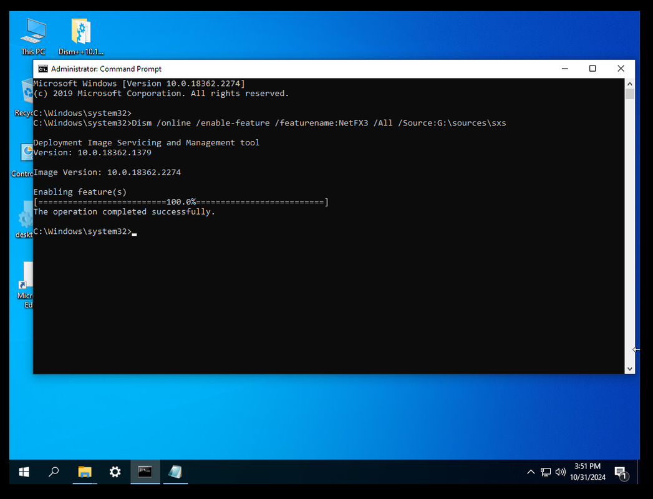Viewport: 653px width, 499px height.
Task: Close the Command Prompt window
Action: (621, 69)
